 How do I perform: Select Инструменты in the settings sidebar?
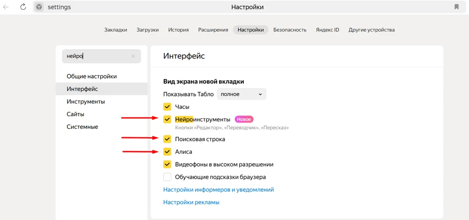click(86, 102)
